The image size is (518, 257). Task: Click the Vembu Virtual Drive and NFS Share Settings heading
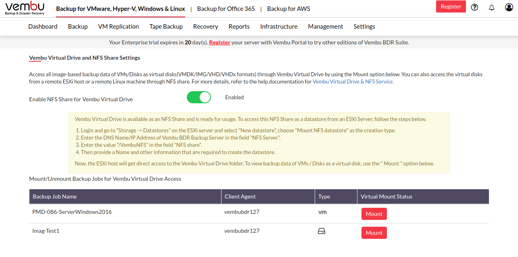[85, 58]
